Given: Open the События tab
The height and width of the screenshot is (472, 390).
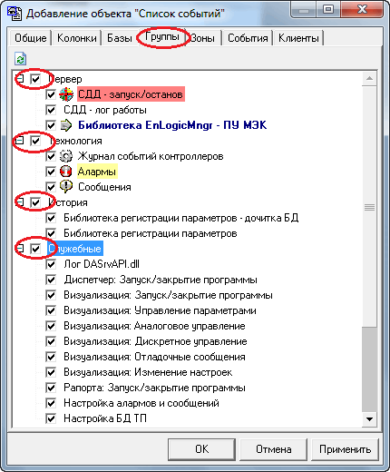Looking at the screenshot, I should point(248,38).
